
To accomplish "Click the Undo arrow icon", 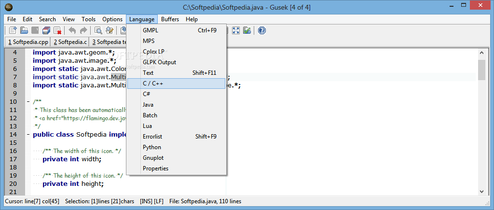I will 72,30.
